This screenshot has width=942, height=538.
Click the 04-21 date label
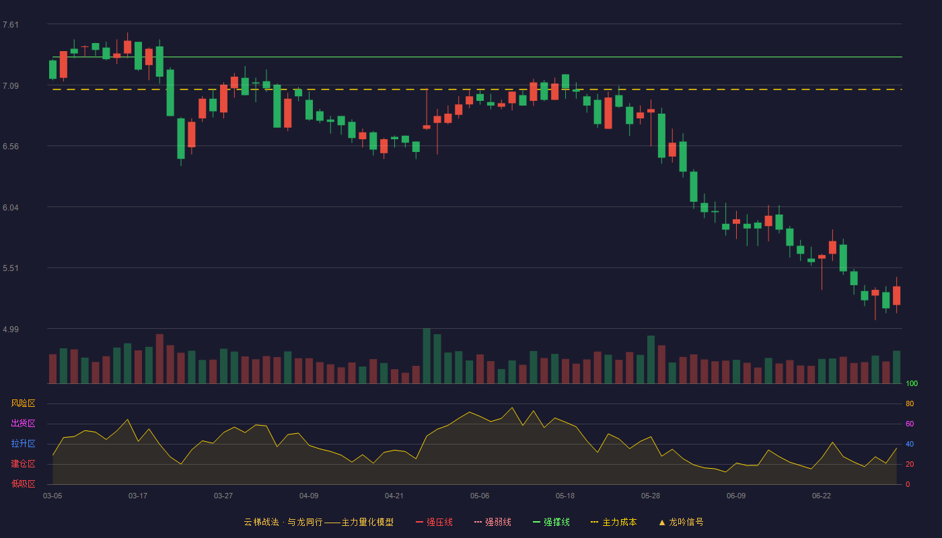tap(394, 496)
